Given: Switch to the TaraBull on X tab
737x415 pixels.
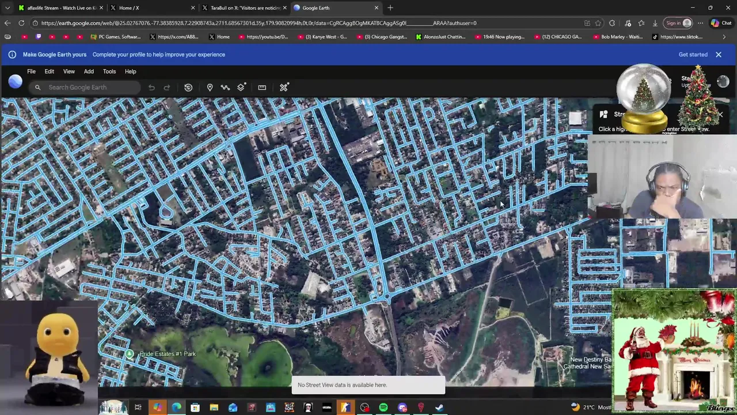Looking at the screenshot, I should [x=244, y=8].
